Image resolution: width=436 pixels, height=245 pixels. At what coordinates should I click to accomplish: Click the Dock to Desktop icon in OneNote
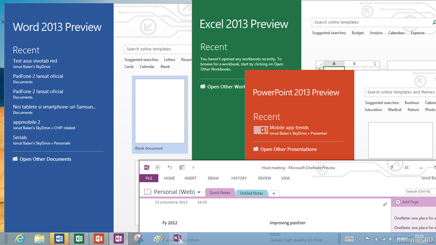182,168
